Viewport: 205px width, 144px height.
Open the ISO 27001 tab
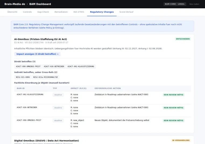point(79,12)
